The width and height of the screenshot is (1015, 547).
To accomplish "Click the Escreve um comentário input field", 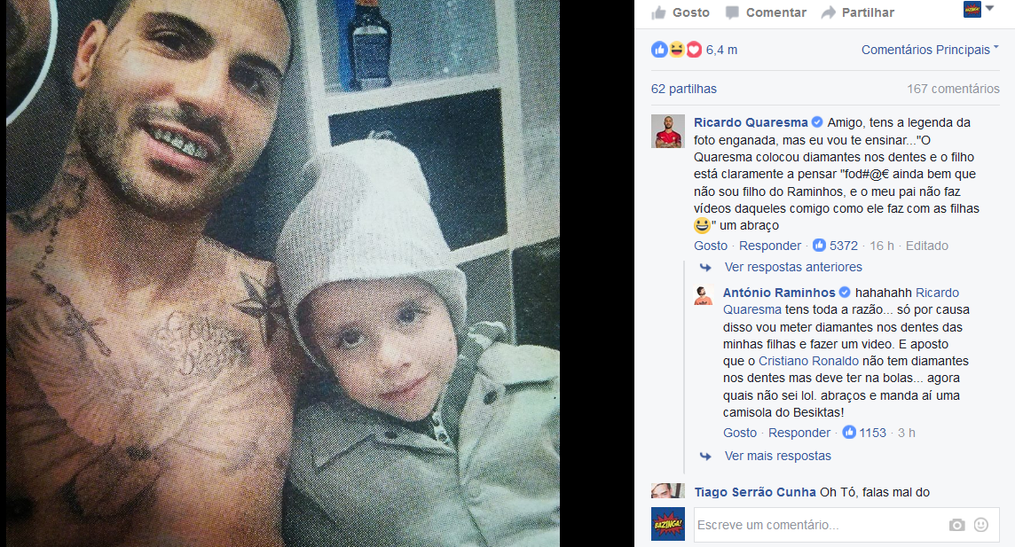I will [818, 525].
